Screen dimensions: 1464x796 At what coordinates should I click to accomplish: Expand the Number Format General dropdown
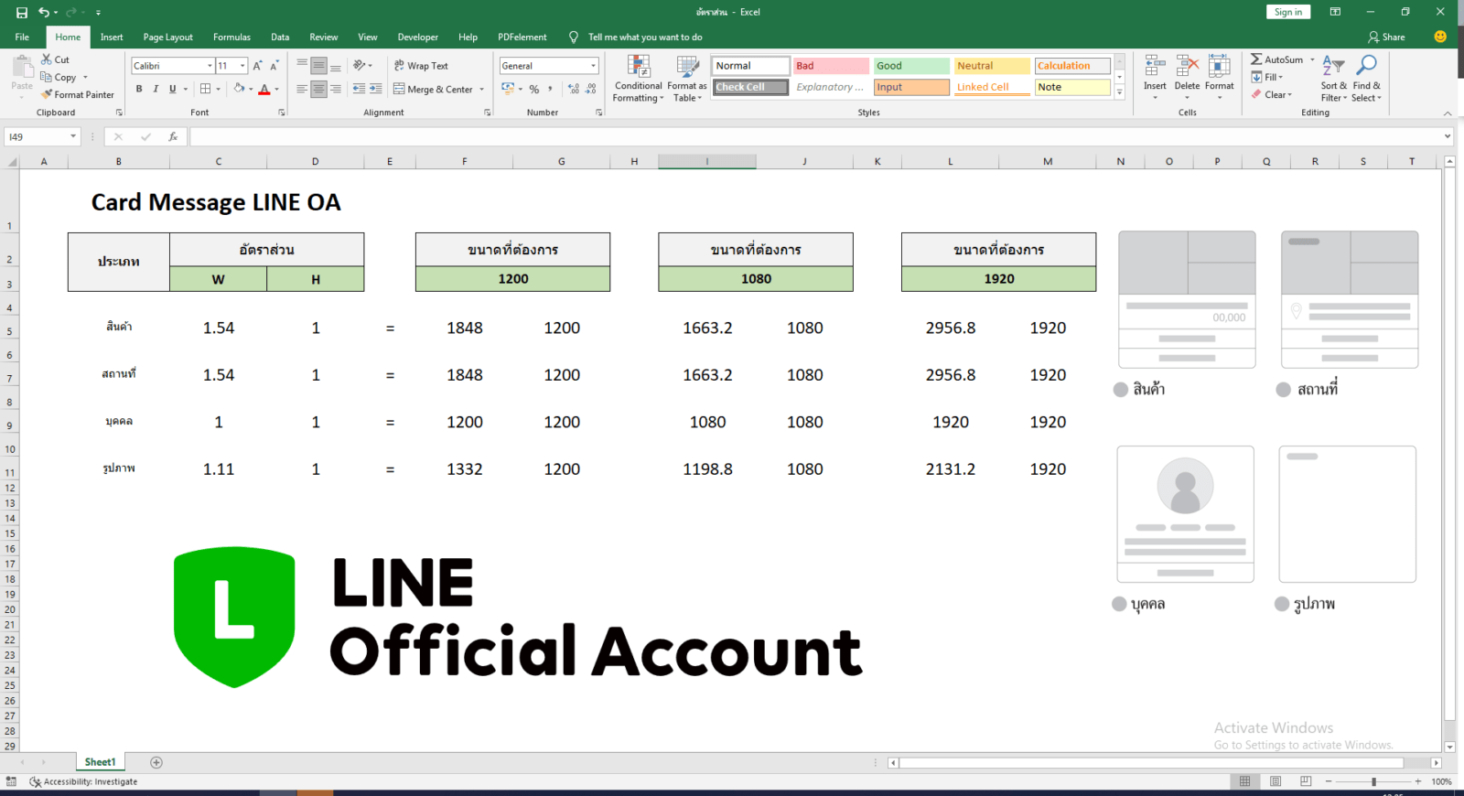pyautogui.click(x=593, y=66)
